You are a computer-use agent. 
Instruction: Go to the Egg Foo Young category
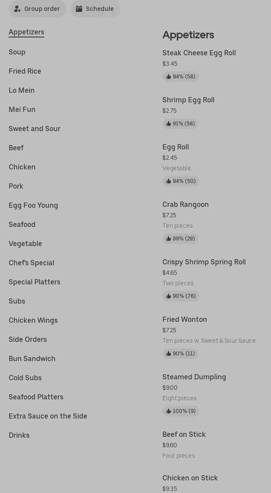pyautogui.click(x=33, y=206)
